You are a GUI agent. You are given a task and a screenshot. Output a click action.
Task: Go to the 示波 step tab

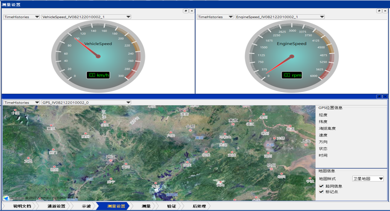[86, 206]
